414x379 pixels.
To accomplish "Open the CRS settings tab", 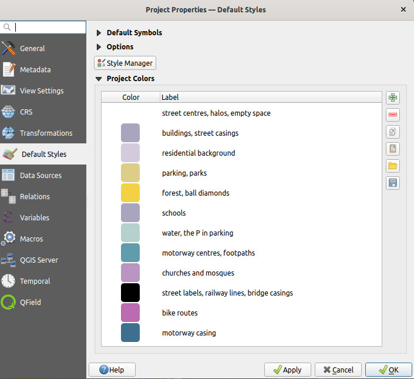I will [x=26, y=112].
